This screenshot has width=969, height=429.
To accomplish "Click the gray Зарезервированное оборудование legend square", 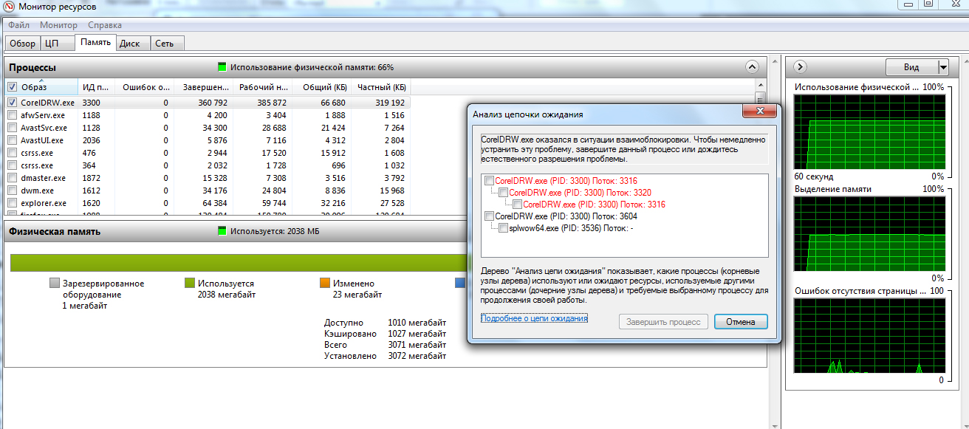I will (x=54, y=283).
